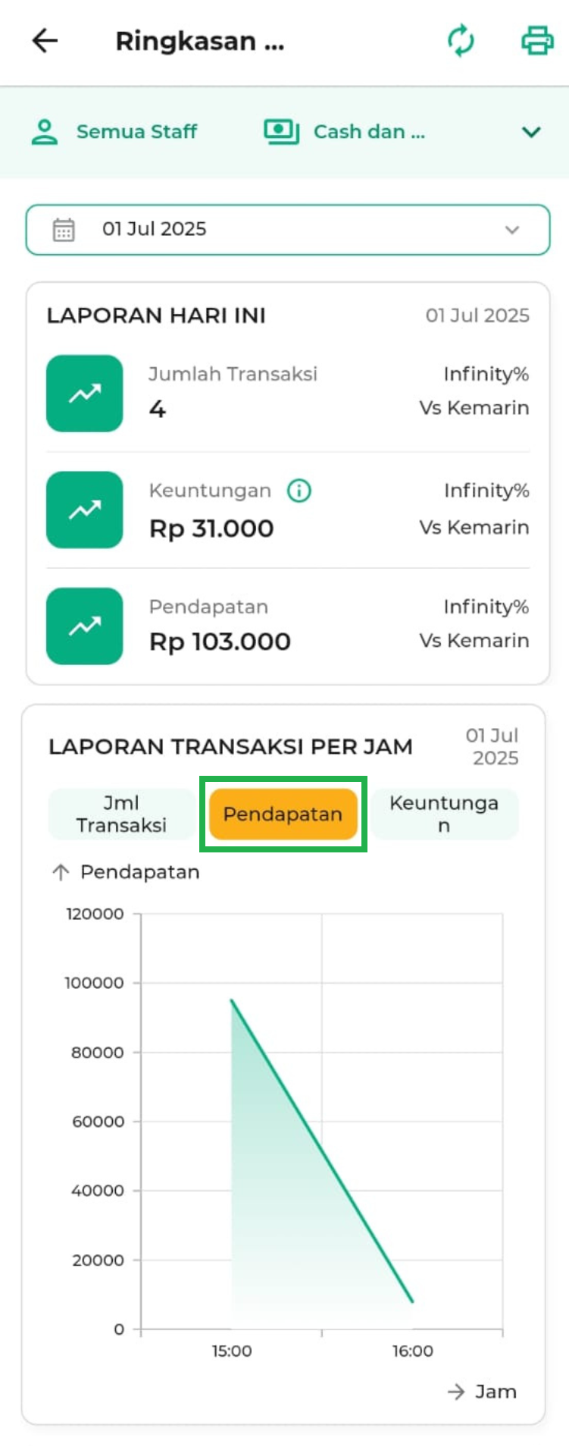Switch to Jml Transaksi chart tab

[121, 814]
